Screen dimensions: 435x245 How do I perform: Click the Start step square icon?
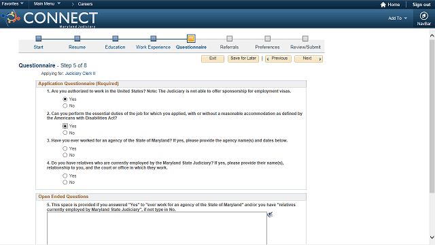click(x=39, y=39)
